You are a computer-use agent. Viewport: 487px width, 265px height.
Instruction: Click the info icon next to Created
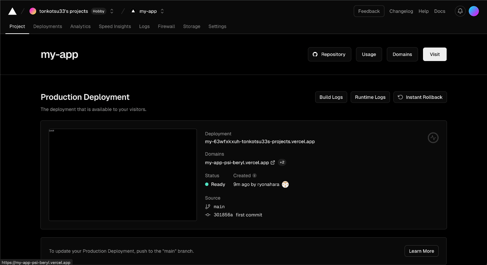[255, 176]
